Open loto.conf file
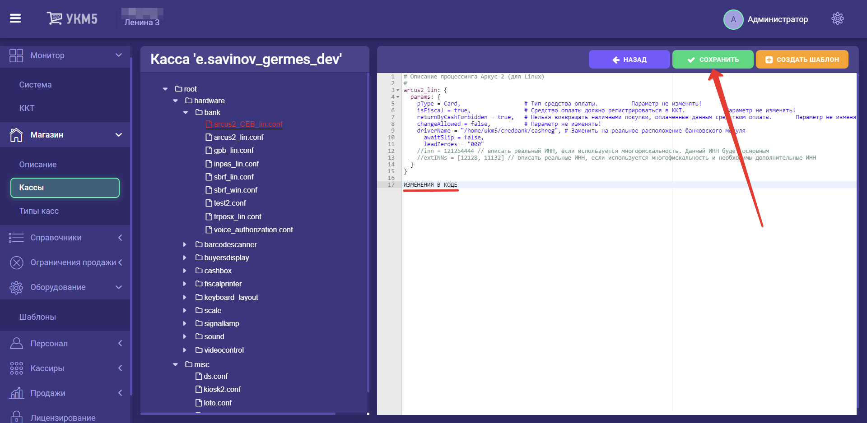This screenshot has height=423, width=867. click(218, 403)
